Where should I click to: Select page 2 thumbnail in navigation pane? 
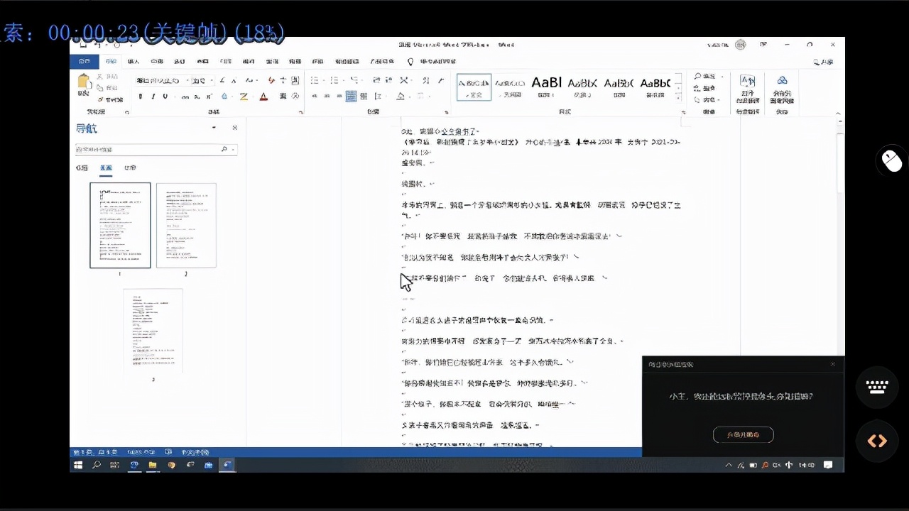tap(186, 225)
